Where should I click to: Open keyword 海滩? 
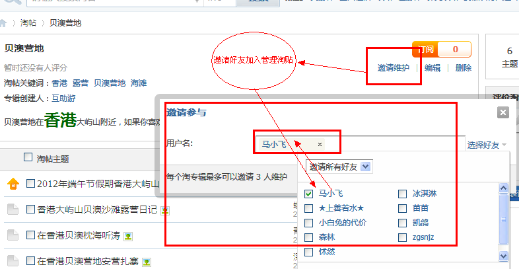(139, 83)
